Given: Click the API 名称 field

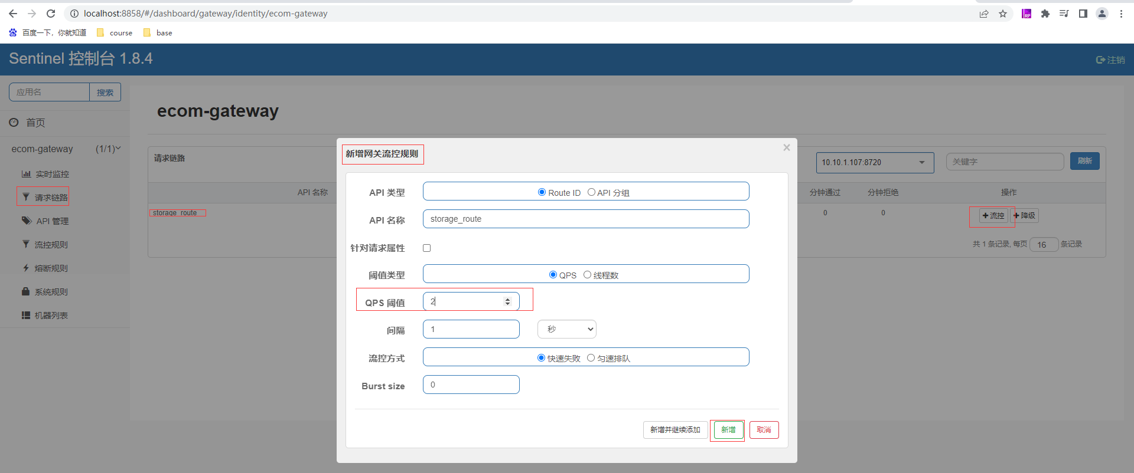Looking at the screenshot, I should click(586, 219).
